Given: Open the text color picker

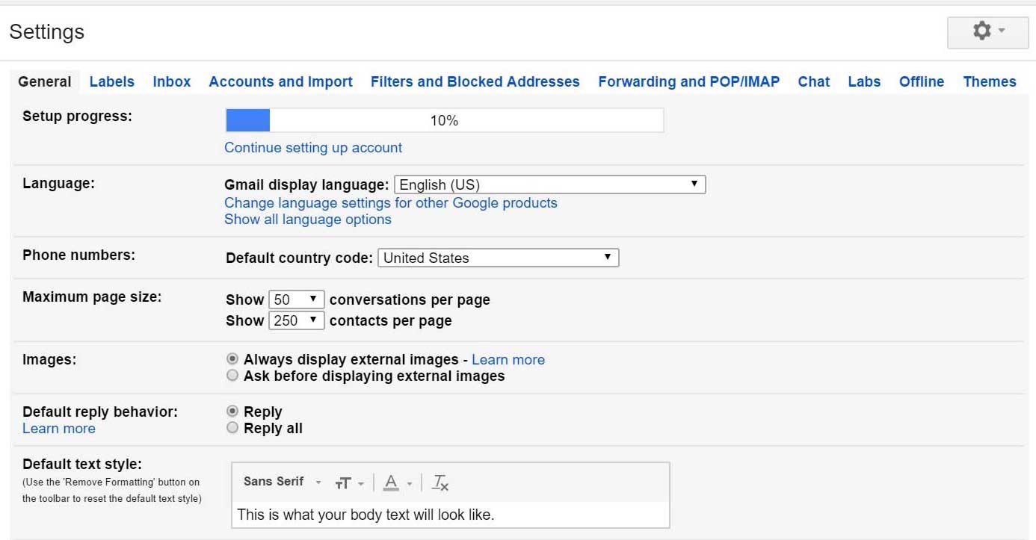Looking at the screenshot, I should tap(395, 482).
